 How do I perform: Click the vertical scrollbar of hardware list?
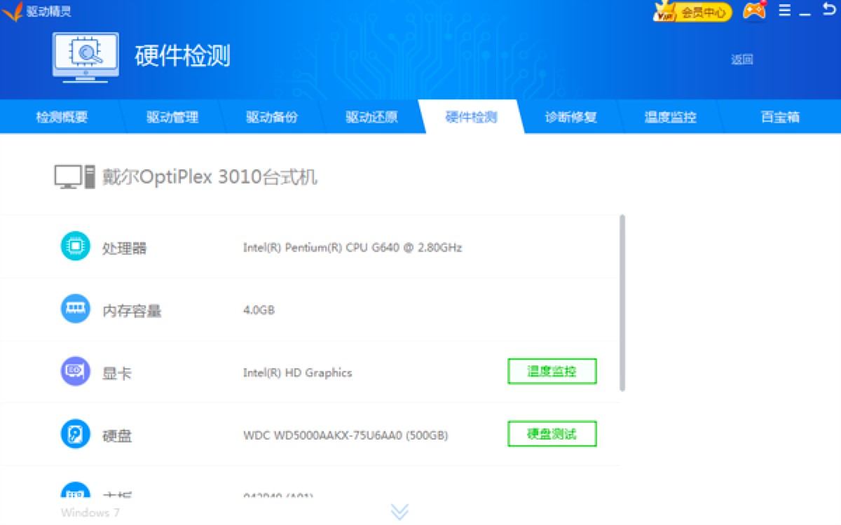[622, 302]
